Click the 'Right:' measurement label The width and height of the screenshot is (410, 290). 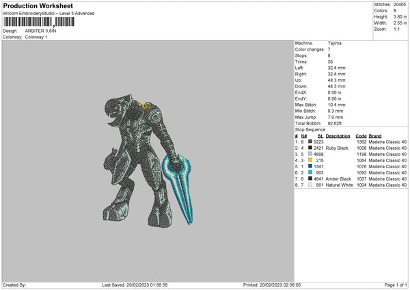tap(301, 74)
